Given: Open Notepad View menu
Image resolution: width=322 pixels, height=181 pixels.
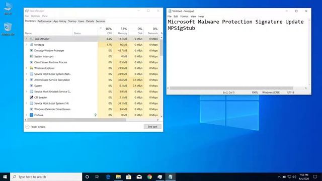Looking at the screenshot, I should click(x=193, y=17).
